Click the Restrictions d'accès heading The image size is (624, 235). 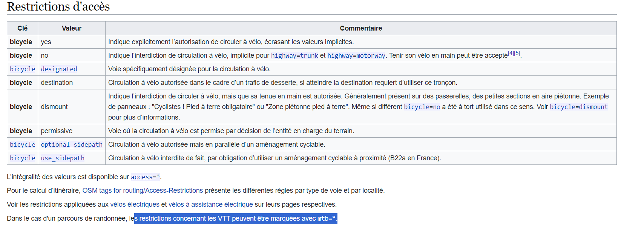point(58,6)
